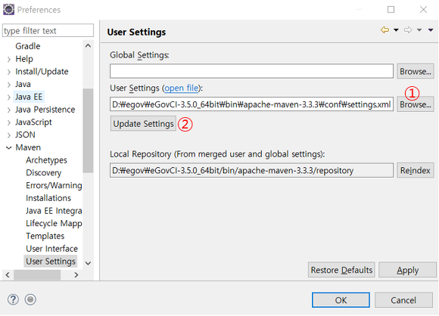
Task: Click the back navigation arrow icon
Action: (x=385, y=29)
